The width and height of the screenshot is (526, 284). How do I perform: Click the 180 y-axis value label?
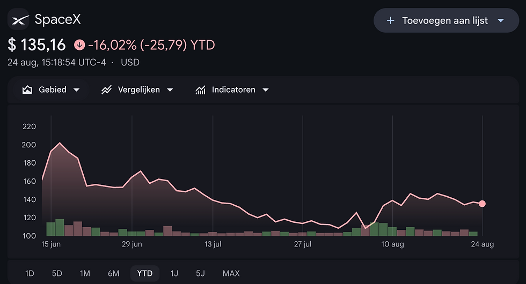[29, 163]
